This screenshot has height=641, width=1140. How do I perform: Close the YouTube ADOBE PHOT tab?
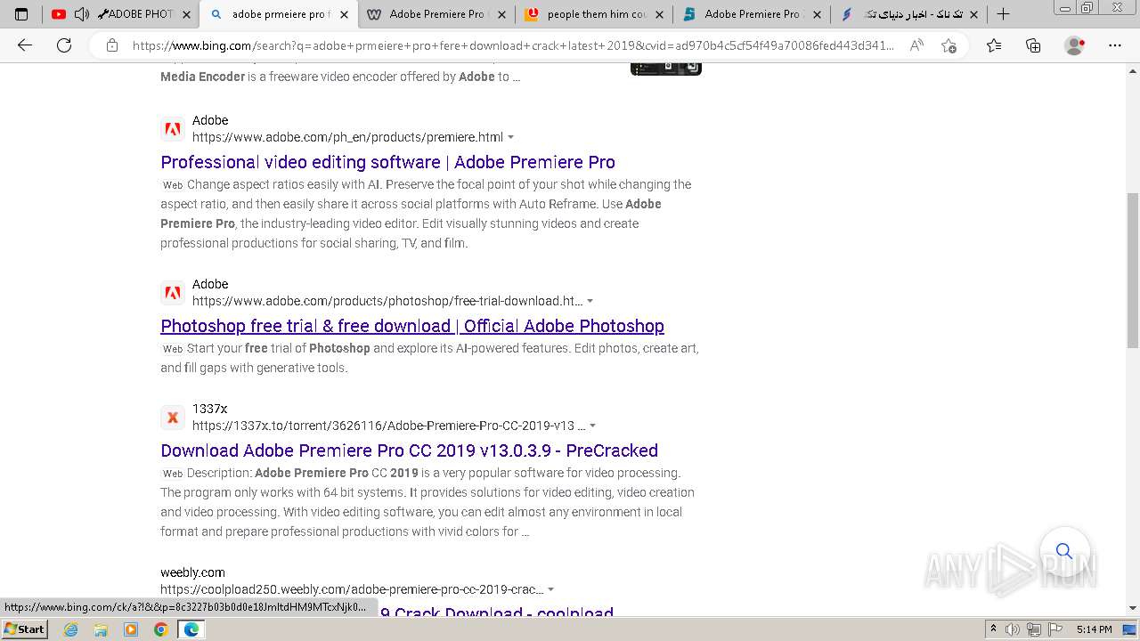(186, 14)
